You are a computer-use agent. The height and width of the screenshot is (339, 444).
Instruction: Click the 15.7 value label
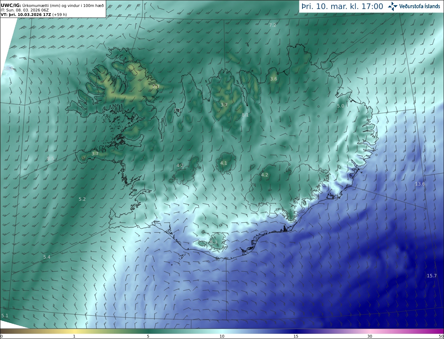pos(432,276)
